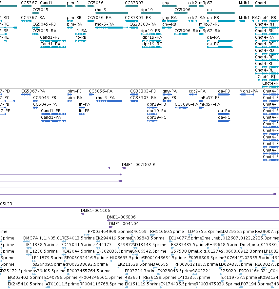Click EST GM06542.5prime
The image size is (279, 289).
point(149,251)
